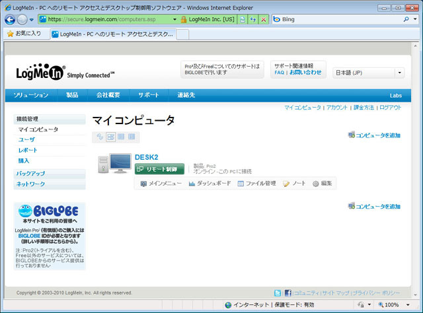Click upper コンピュータを追加 add computer link
Image resolution: width=423 pixels, height=313 pixels.
tap(374, 135)
